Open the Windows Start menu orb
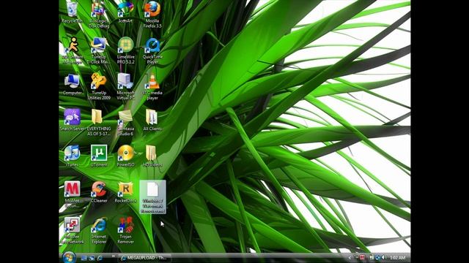The image size is (469, 263). [x=69, y=257]
